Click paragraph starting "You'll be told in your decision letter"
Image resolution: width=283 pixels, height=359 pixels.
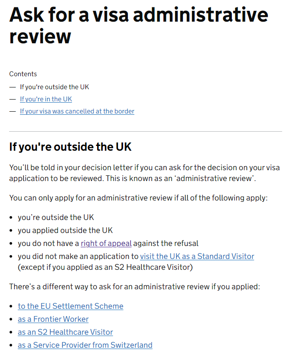(x=144, y=173)
